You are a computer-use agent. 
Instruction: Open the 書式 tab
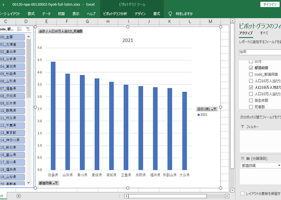pos(156,14)
